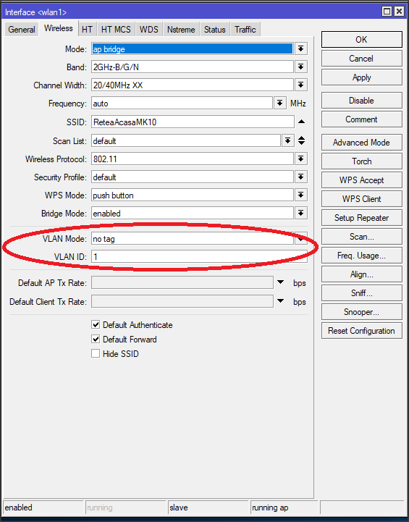The height and width of the screenshot is (522, 409).
Task: Open the HT MCS tab
Action: [116, 29]
